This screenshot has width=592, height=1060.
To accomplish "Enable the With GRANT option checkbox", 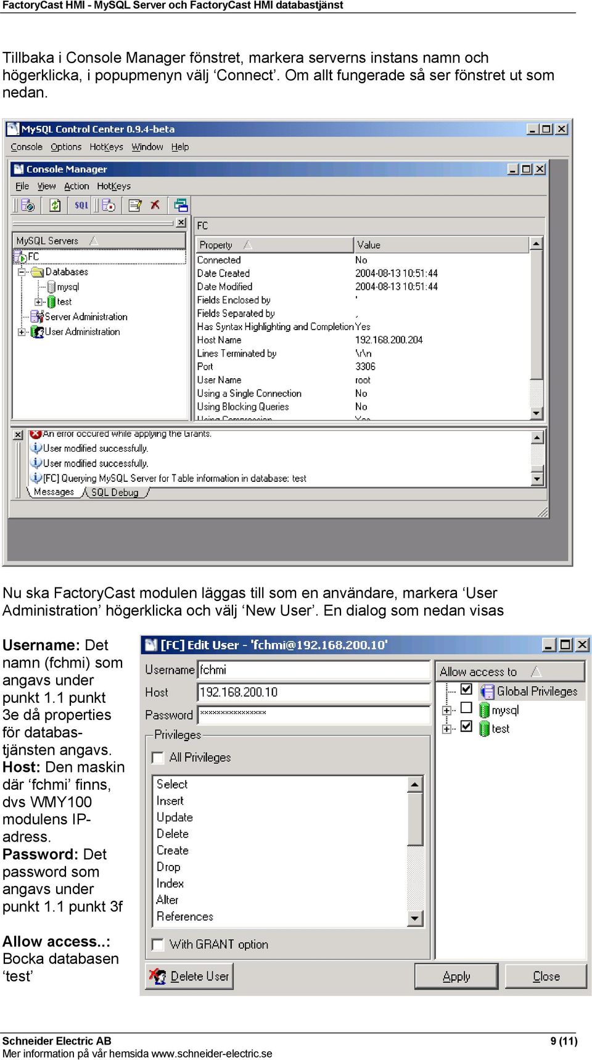I will click(158, 945).
